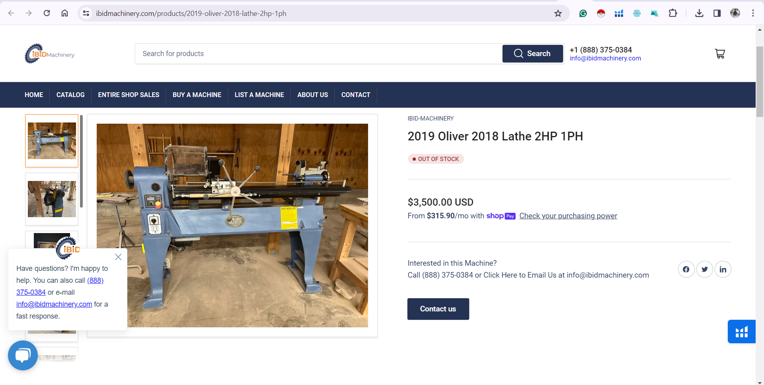Viewport: 764px width, 385px height.
Task: Share product on Twitter
Action: tap(704, 269)
